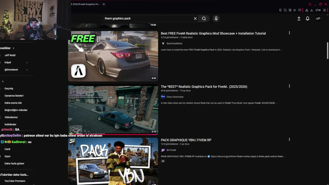Click the 'In this video show yall' description
Image resolution: width=329 pixels, height=185 pixels.
click(219, 103)
